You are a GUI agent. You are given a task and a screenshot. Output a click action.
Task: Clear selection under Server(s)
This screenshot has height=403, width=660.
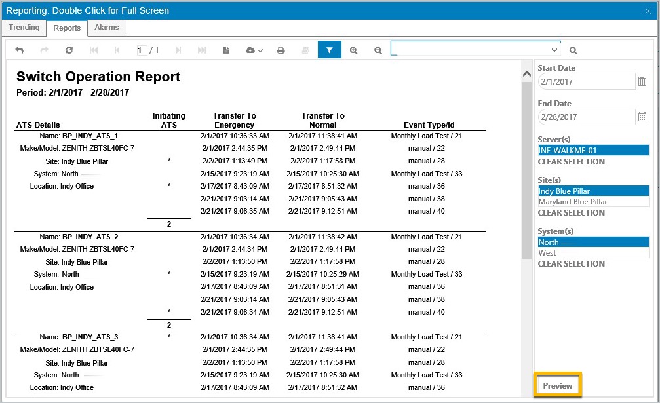pos(571,162)
